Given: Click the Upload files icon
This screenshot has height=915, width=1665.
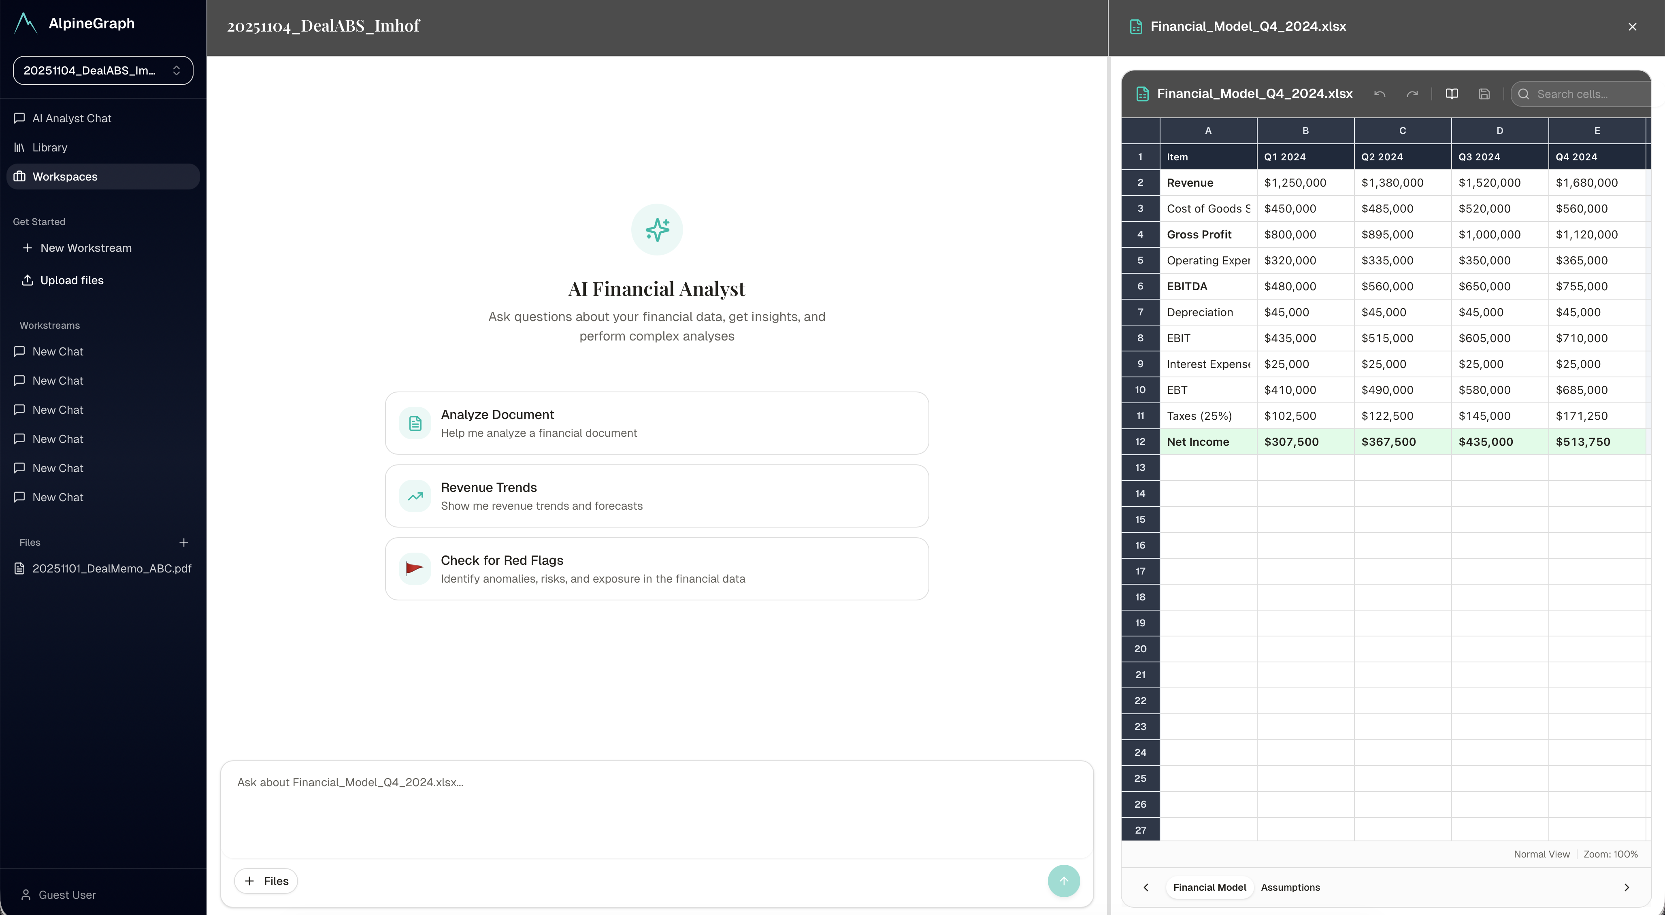Looking at the screenshot, I should pyautogui.click(x=28, y=280).
